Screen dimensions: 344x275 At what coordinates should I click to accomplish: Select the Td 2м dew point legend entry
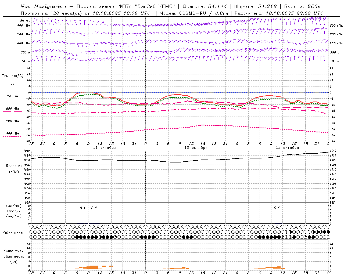[x=13, y=96]
